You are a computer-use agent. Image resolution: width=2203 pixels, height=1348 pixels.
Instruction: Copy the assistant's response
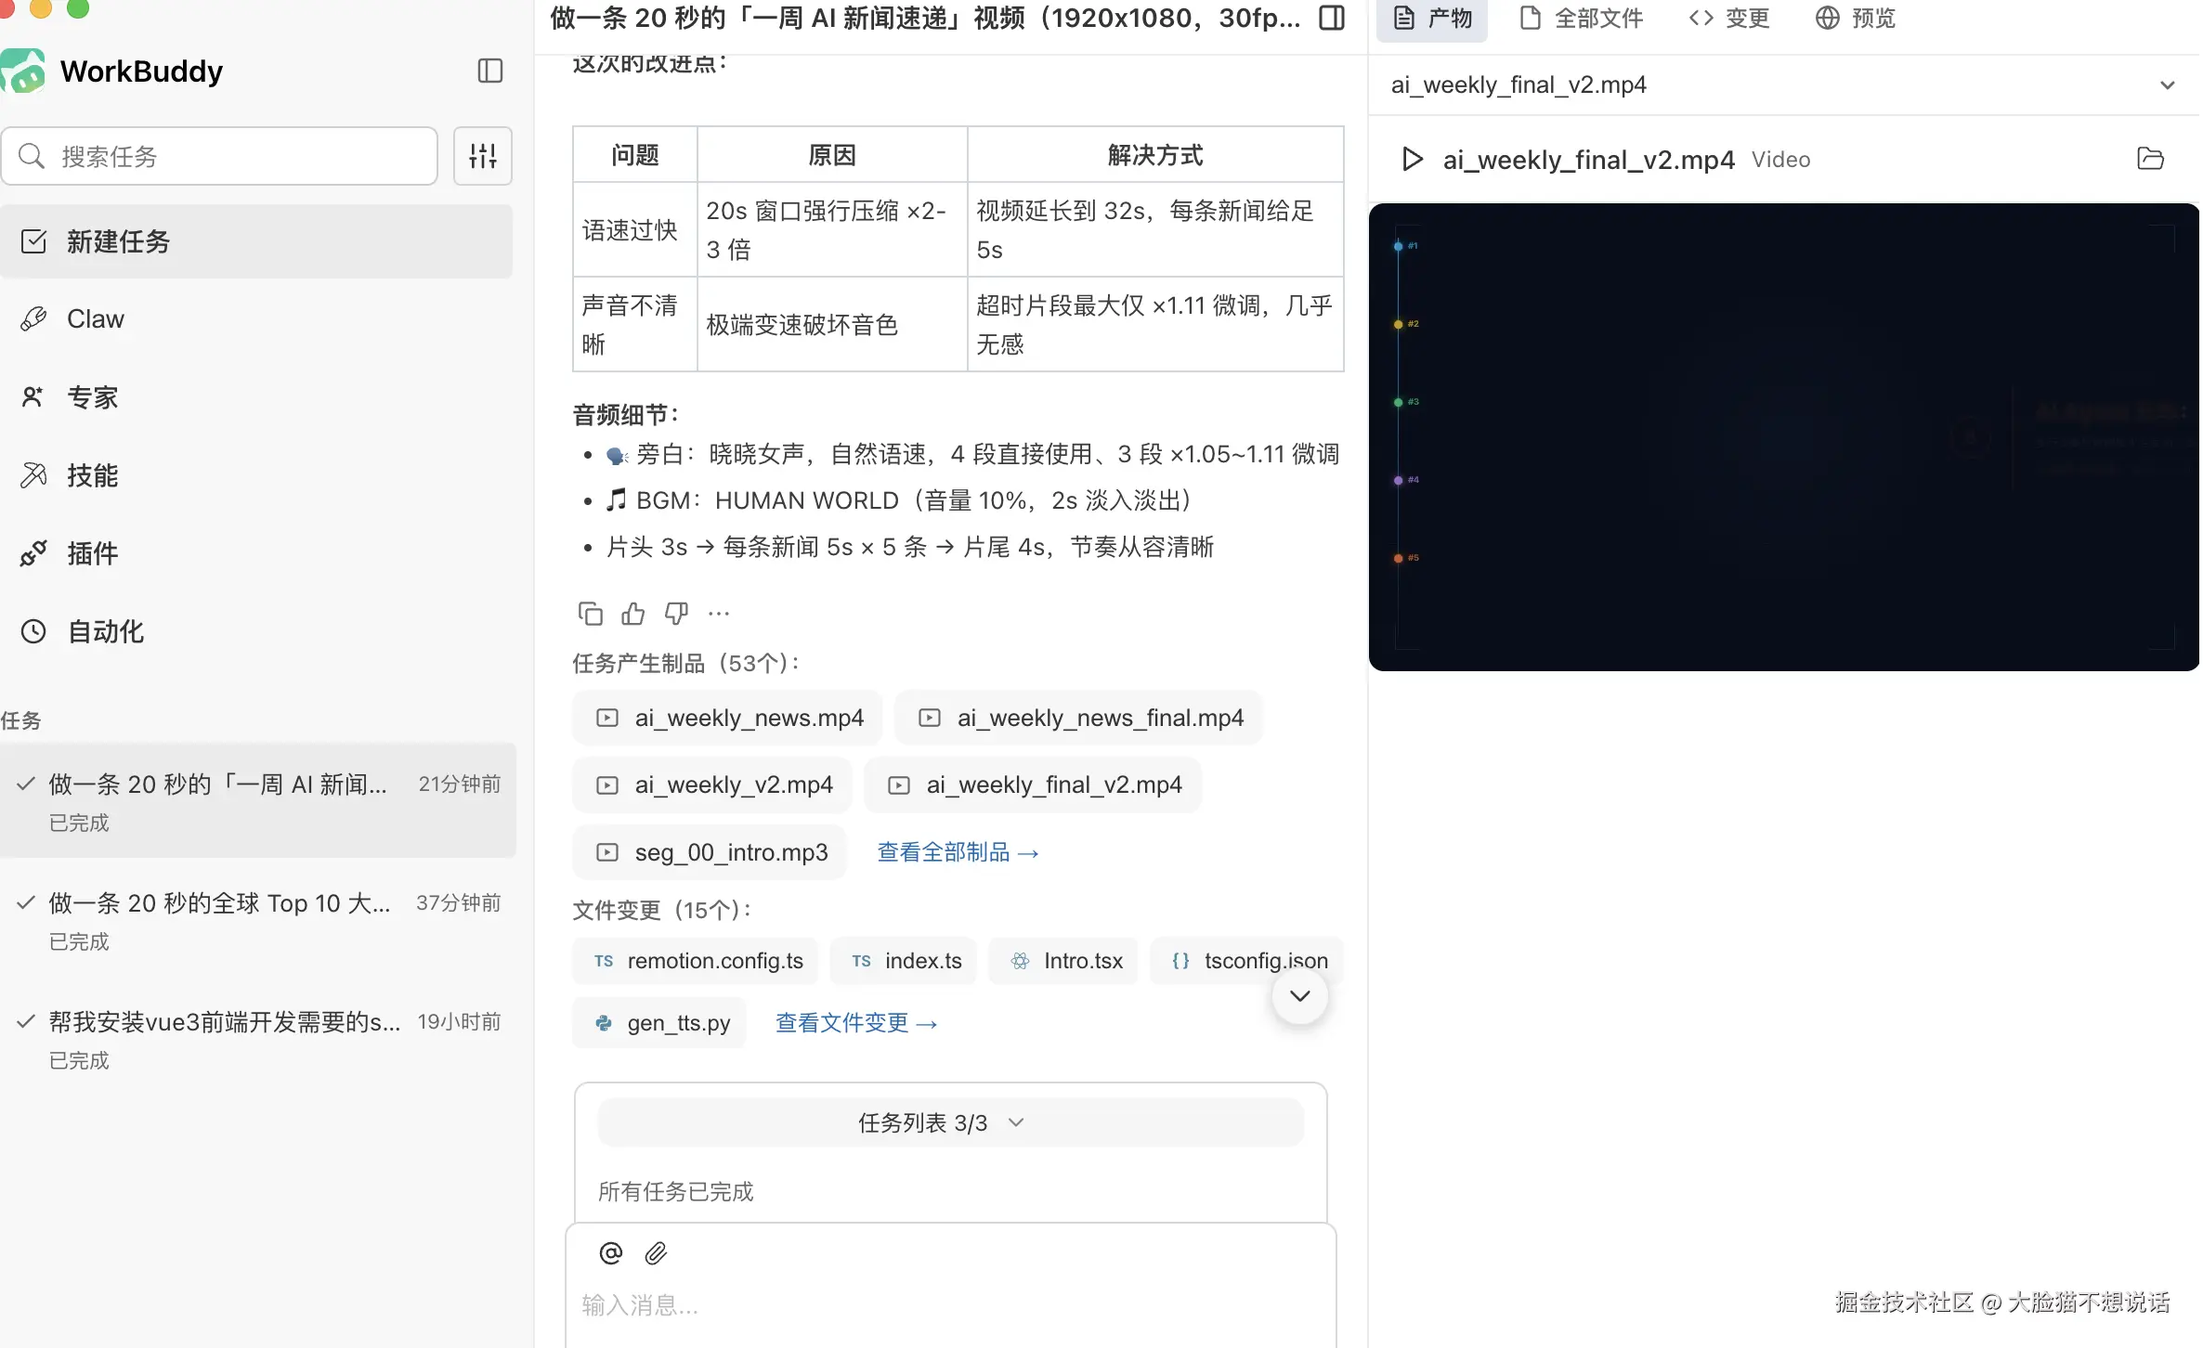(589, 613)
